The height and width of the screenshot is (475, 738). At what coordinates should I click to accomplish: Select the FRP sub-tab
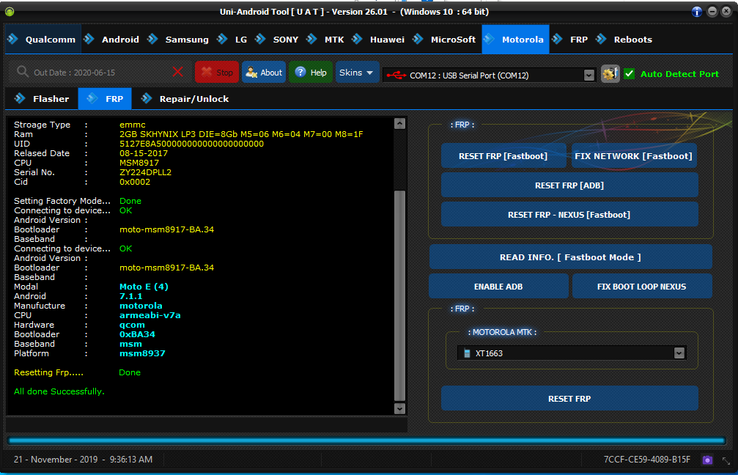(x=105, y=99)
